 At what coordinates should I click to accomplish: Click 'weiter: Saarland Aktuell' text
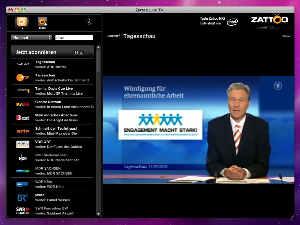54,213
